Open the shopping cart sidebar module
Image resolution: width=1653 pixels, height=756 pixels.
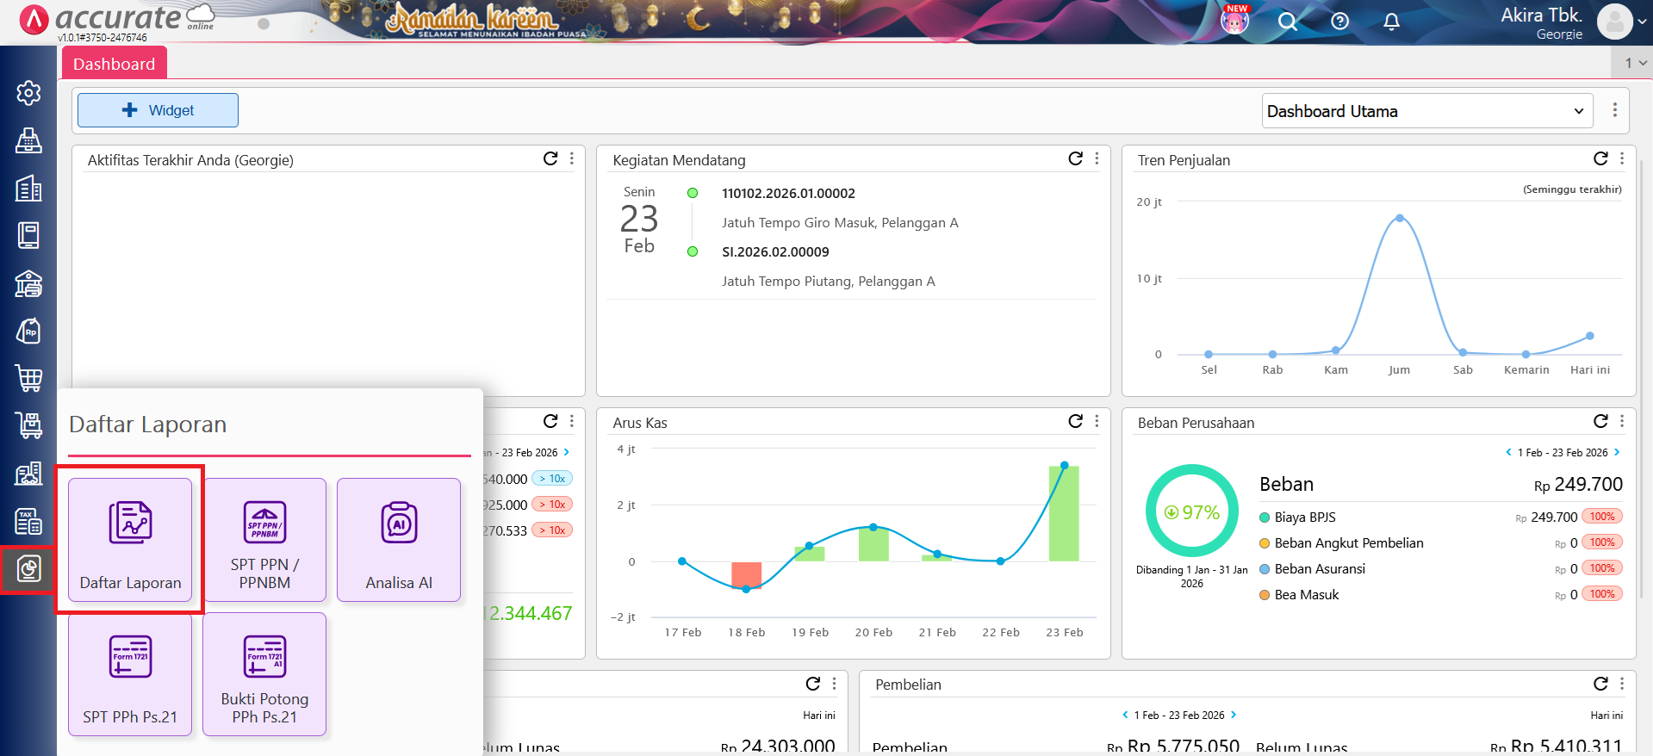pos(28,378)
